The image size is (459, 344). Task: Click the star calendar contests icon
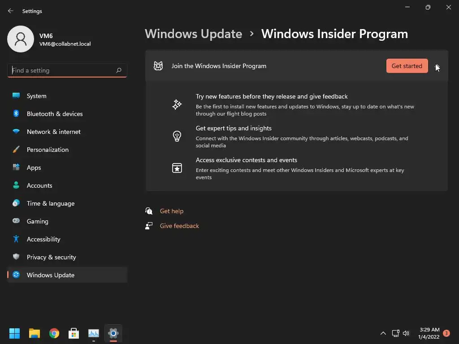point(177,168)
